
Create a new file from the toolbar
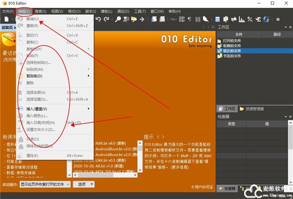[x=6, y=19]
